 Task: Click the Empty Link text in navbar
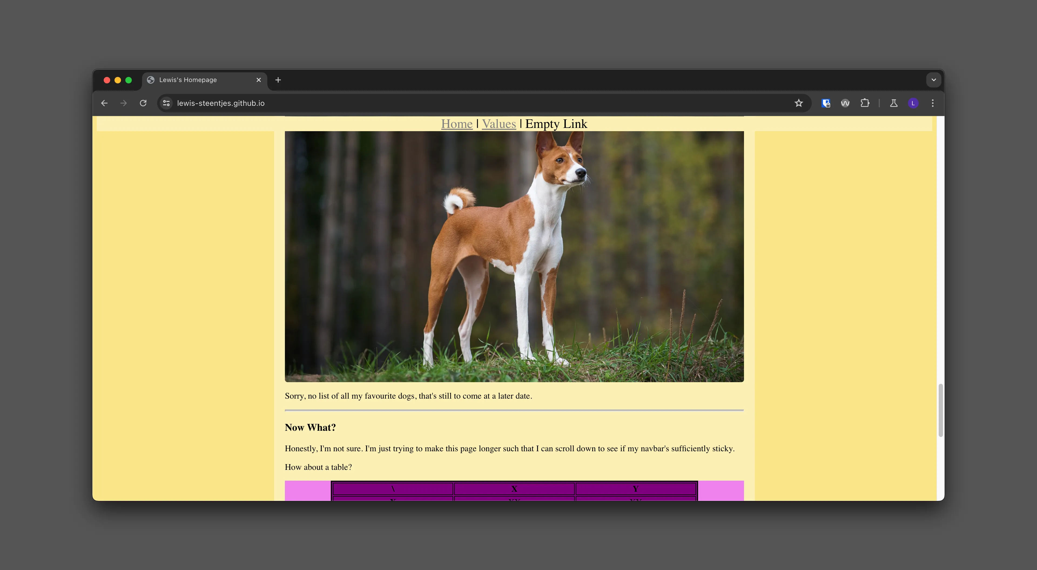(x=556, y=124)
